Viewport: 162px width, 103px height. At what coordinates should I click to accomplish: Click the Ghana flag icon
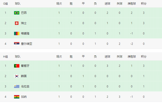pyautogui.click(x=17, y=97)
